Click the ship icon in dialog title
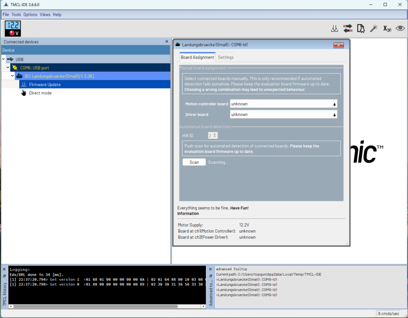Image resolution: width=408 pixels, height=318 pixels. click(178, 45)
